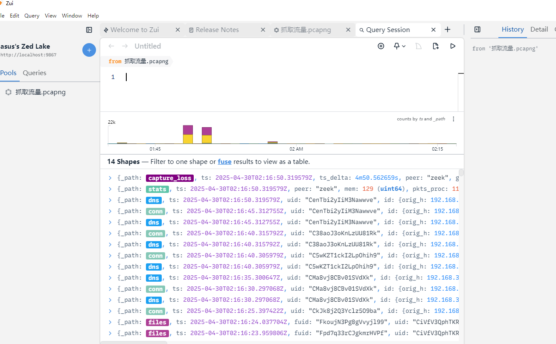The height and width of the screenshot is (344, 556).
Task: Click conn badge for uid CkJk8j2Q3Yclz5O9ba
Action: pos(156,311)
